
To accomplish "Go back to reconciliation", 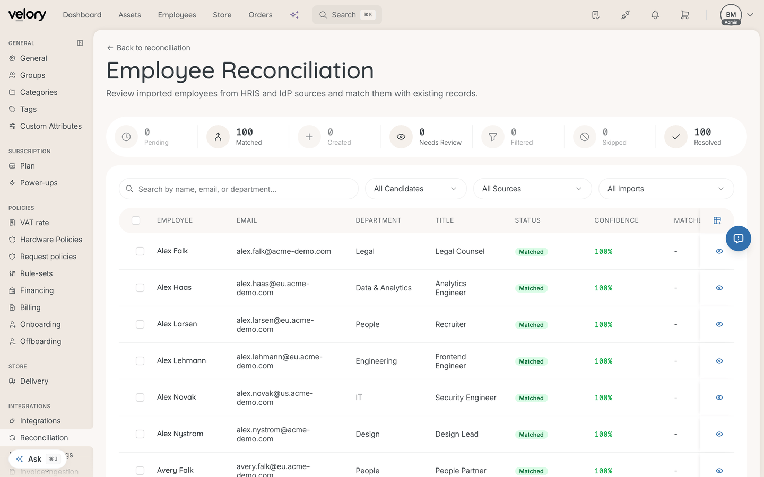I will [149, 48].
